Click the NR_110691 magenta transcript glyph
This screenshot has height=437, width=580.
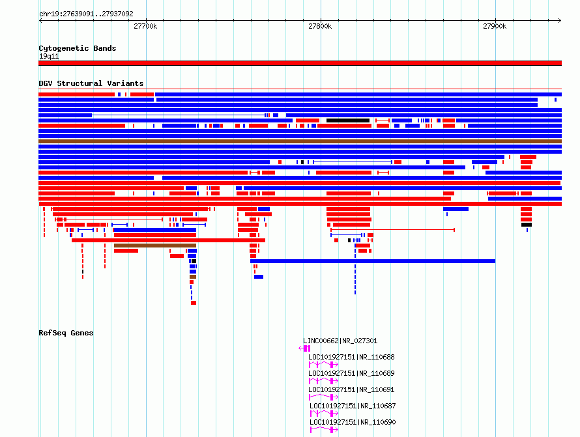pyautogui.click(x=323, y=397)
